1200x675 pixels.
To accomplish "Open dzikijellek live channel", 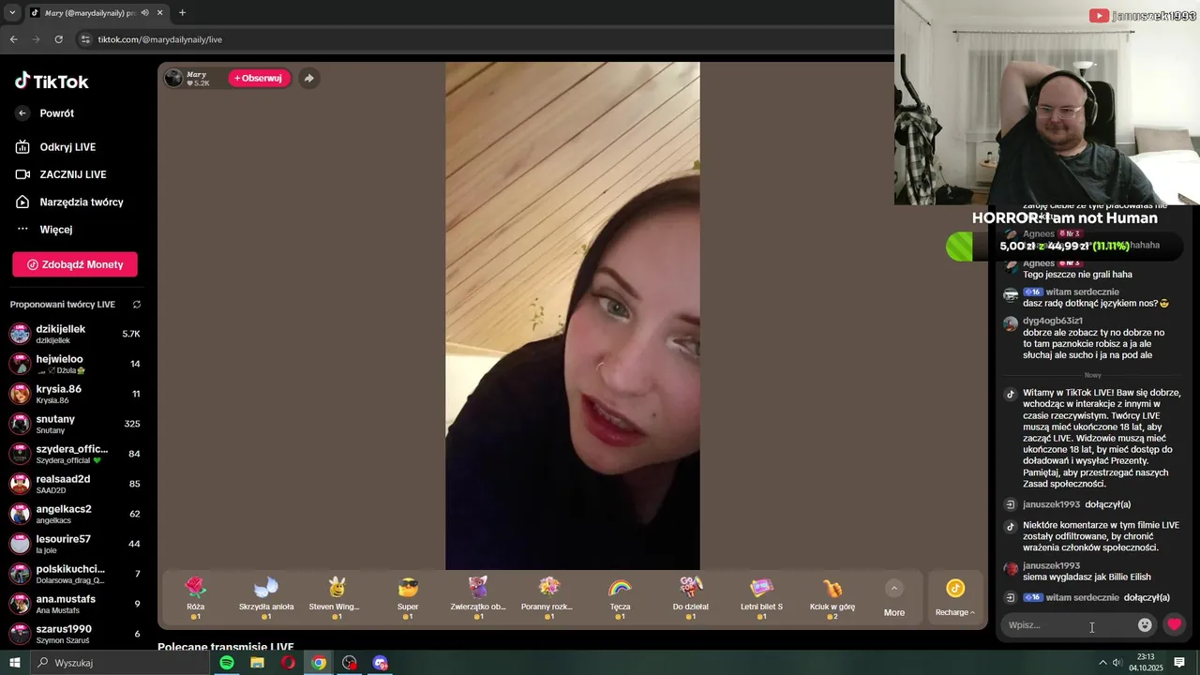I will pyautogui.click(x=75, y=334).
